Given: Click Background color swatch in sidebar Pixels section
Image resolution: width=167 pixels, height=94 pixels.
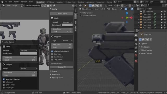Looking at the screenshot, I should (x=67, y=25).
